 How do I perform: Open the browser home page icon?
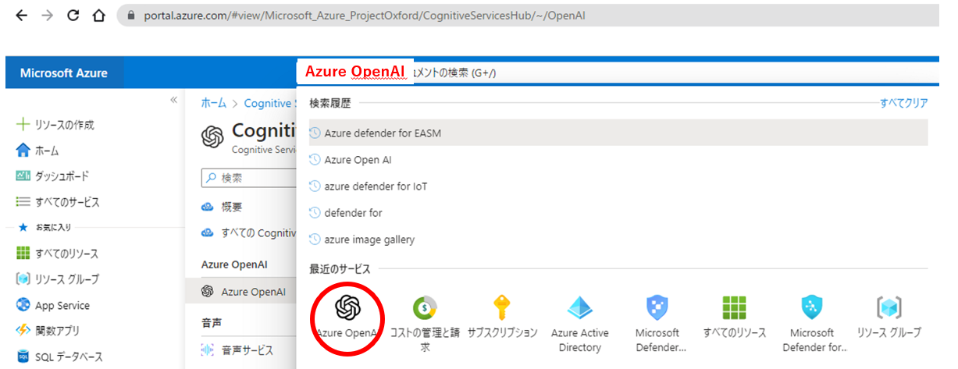pos(98,16)
